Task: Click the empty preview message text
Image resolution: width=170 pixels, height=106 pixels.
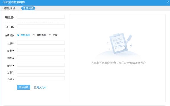Action: coord(118,63)
